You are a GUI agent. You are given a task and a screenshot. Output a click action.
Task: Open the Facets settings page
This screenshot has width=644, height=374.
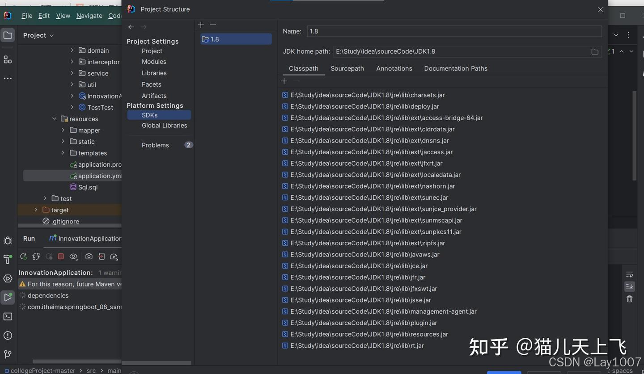tap(152, 84)
